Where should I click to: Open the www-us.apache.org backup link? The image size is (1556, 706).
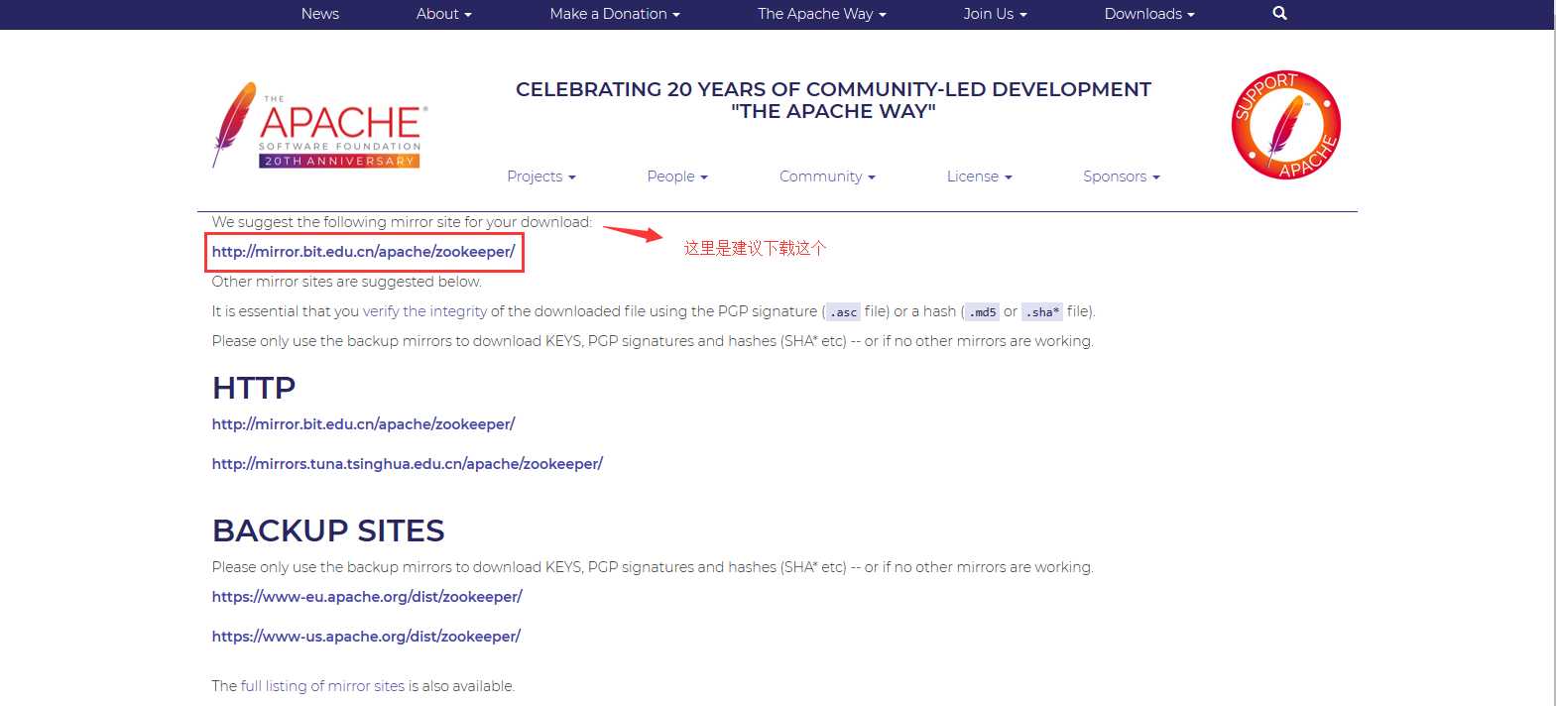[366, 637]
